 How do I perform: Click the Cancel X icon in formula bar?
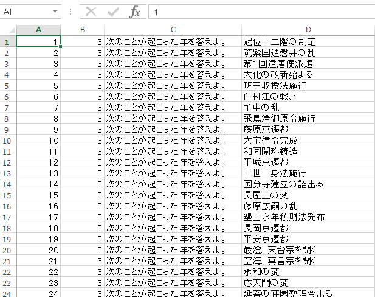[x=91, y=12]
